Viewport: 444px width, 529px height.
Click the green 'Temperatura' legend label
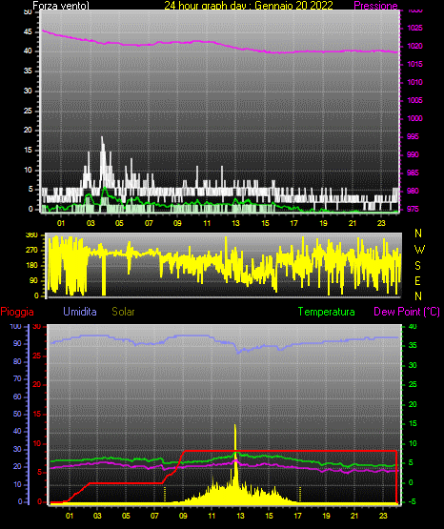[x=326, y=312]
